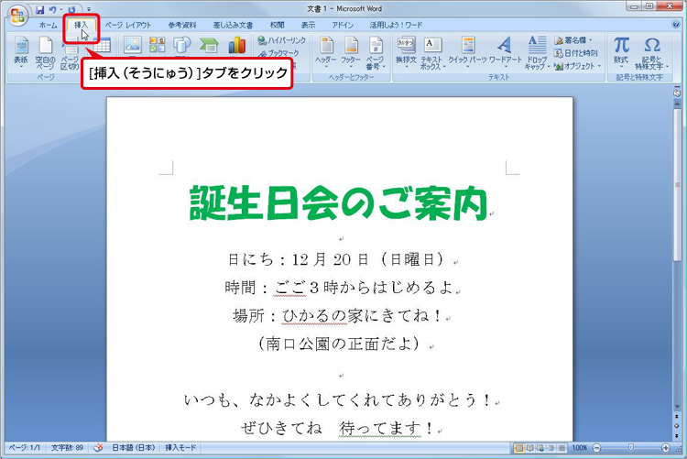This screenshot has width=687, height=459.
Task: Click 日本語 (日本) language indicator
Action: (x=133, y=448)
